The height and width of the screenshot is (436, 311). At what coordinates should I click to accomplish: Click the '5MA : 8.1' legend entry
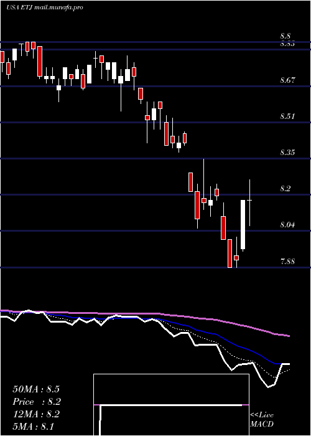coord(34,426)
